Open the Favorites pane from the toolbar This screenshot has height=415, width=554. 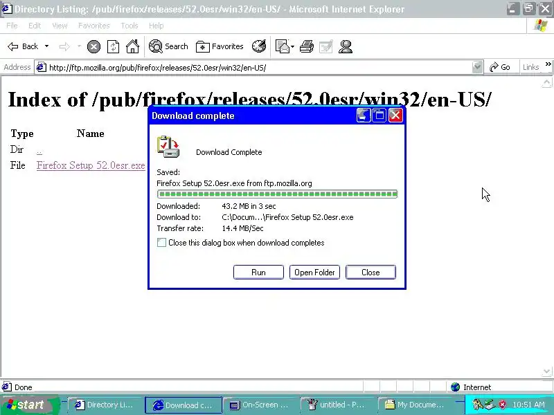220,46
